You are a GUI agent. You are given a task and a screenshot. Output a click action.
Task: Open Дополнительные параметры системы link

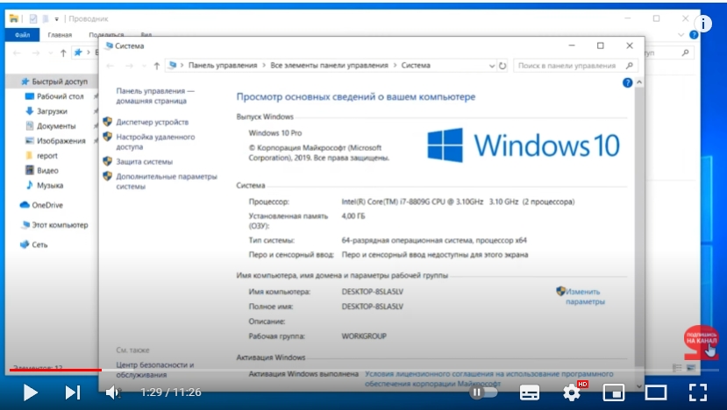(167, 181)
